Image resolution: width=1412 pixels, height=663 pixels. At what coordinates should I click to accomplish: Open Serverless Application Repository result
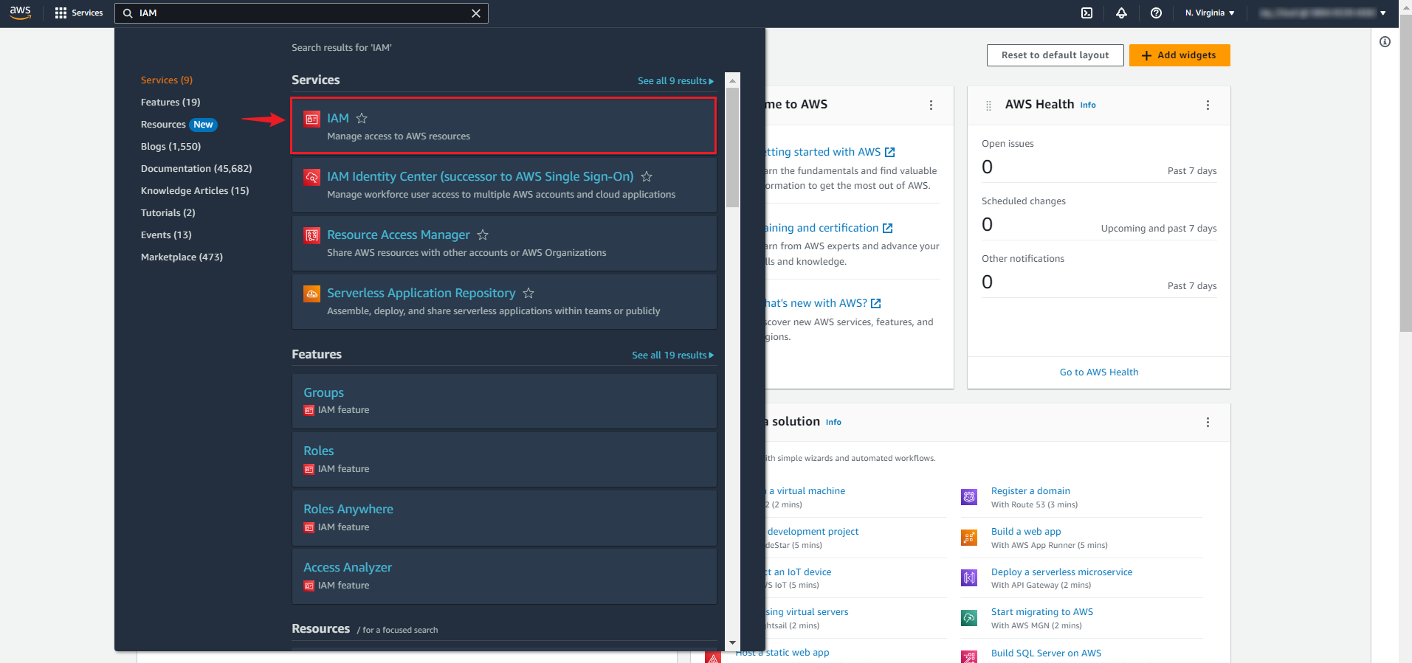[x=421, y=293]
